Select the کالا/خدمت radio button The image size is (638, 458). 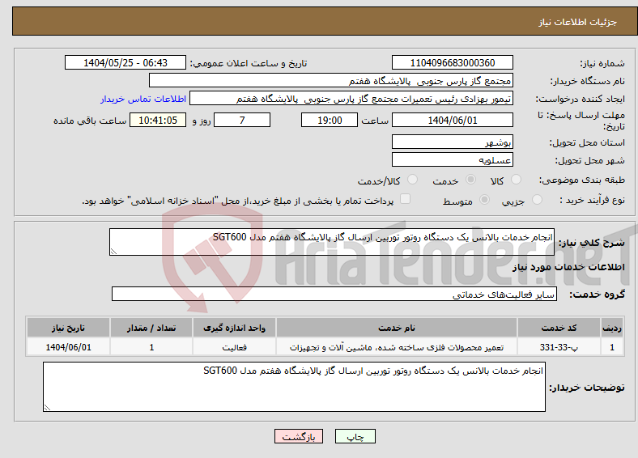click(413, 180)
